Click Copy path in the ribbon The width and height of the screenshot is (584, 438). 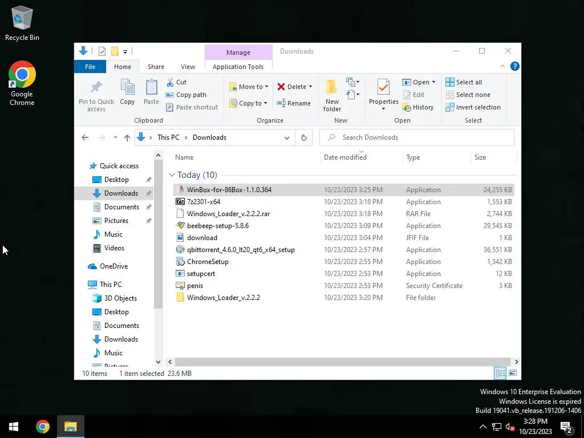coord(186,95)
